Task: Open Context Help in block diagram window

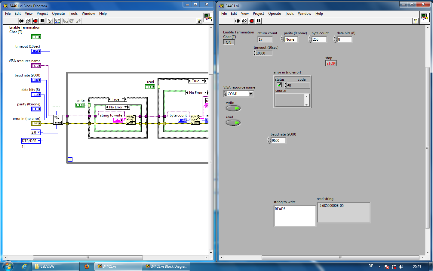Action: (199, 21)
